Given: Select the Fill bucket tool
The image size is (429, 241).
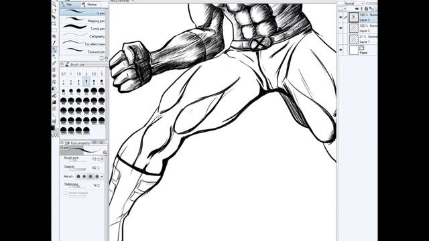Looking at the screenshot, I should [x=54, y=96].
